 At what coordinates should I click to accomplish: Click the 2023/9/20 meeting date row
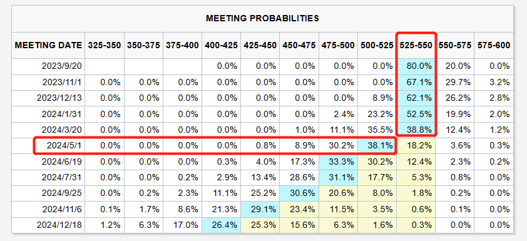262,66
